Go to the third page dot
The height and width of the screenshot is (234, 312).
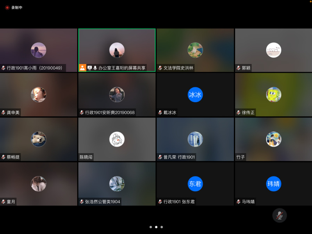click(162, 227)
